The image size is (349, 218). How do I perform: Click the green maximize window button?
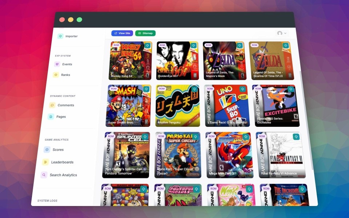click(x=80, y=20)
